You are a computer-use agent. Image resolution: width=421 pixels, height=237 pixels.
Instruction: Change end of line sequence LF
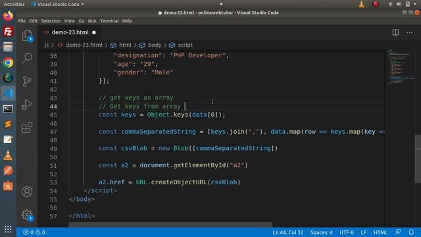364,232
